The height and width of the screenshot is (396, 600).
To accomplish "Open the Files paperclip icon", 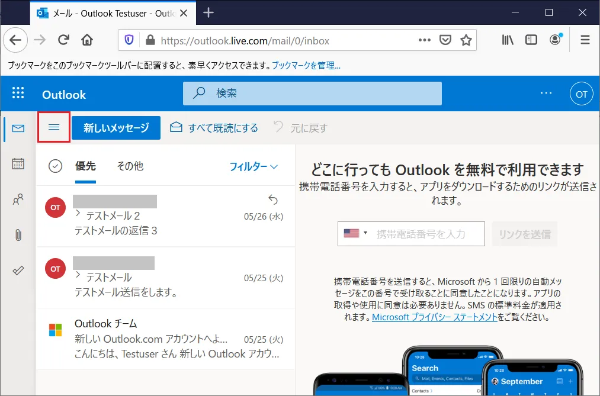I will pyautogui.click(x=18, y=234).
